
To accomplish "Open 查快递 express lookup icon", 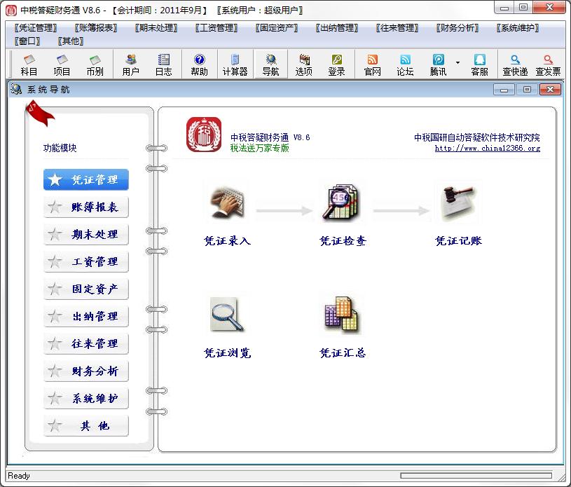I will tap(515, 65).
